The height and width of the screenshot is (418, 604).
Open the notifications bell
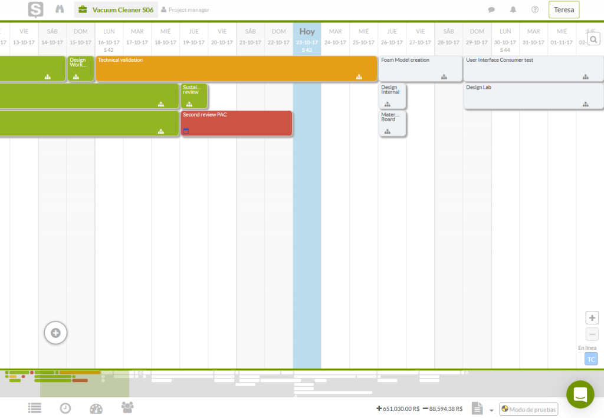click(x=513, y=9)
